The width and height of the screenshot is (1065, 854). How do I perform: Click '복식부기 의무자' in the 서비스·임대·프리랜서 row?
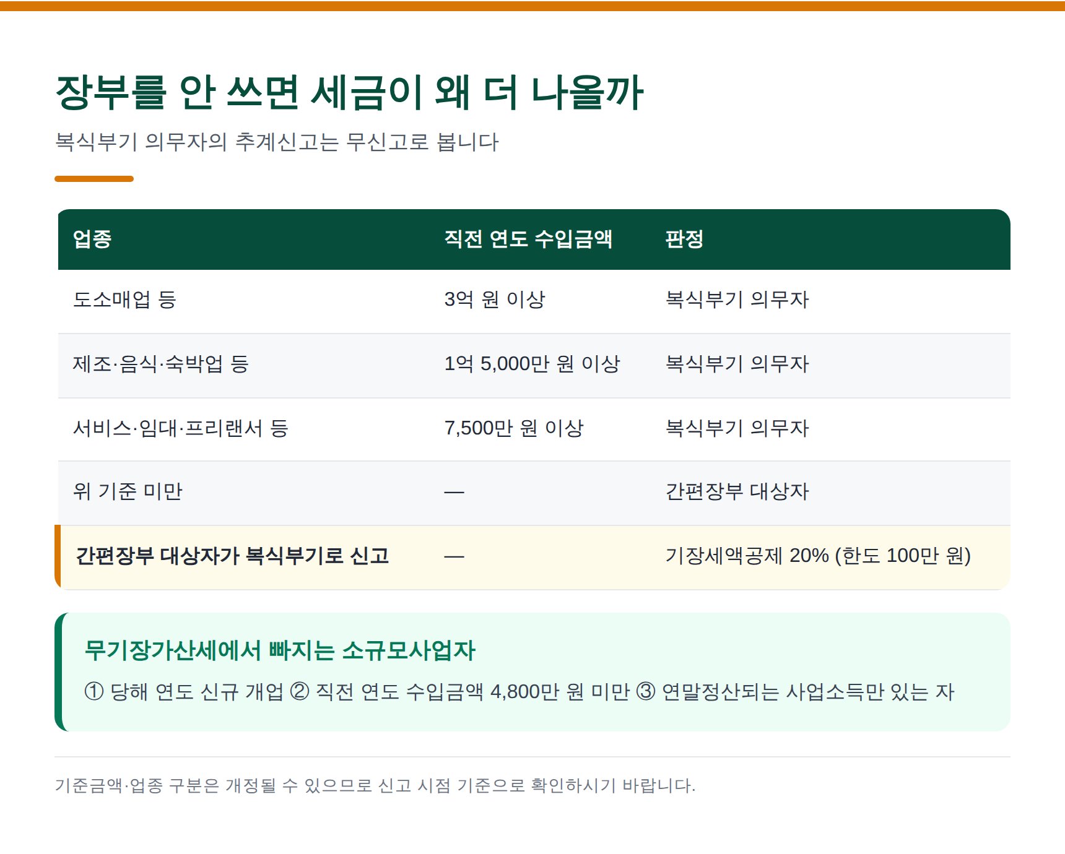click(x=737, y=428)
